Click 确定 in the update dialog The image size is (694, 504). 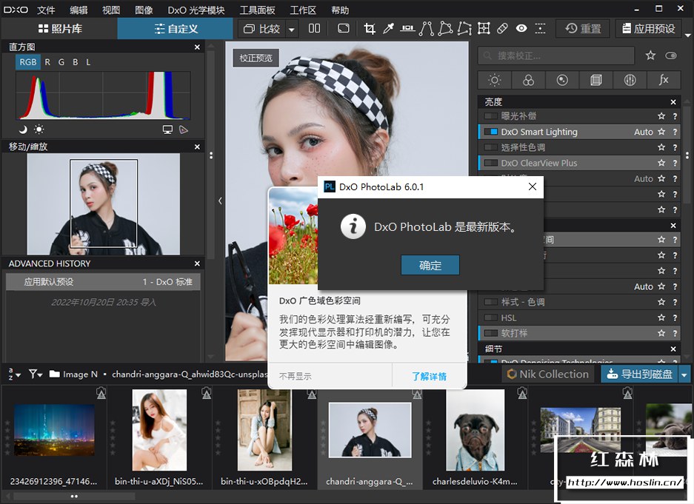(430, 266)
